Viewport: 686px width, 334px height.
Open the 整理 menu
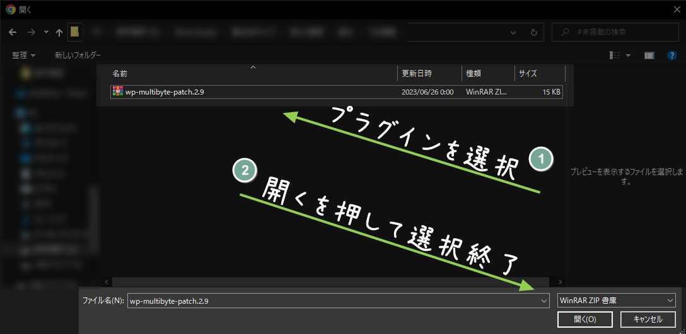tap(23, 55)
